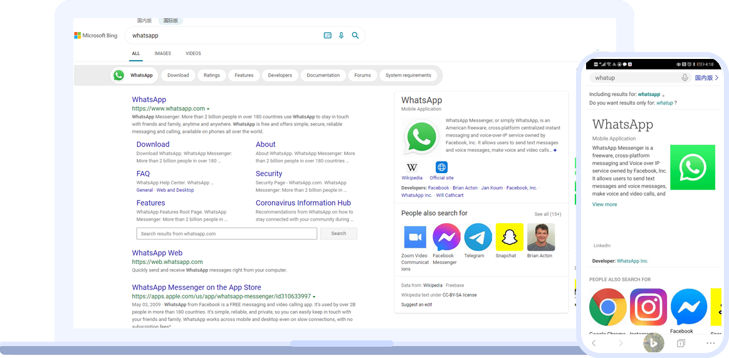Select the Snapchat icon in related searches

(x=509, y=238)
